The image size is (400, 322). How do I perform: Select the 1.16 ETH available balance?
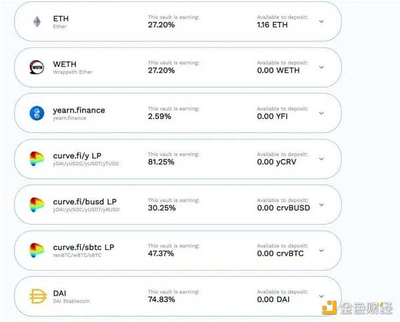[x=272, y=25]
